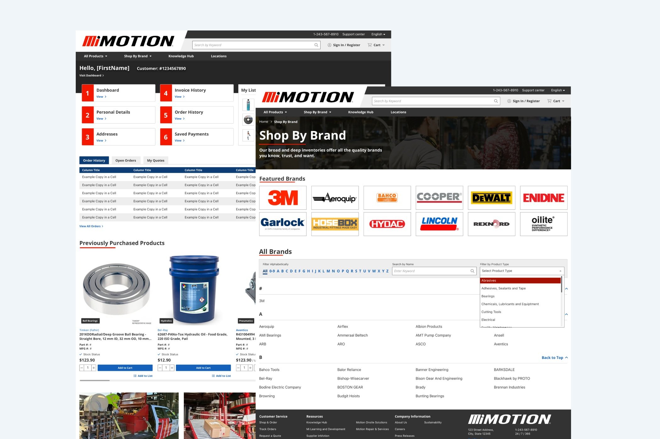Viewport: 660px width, 439px height.
Task: Choose Abrasives in product type list
Action: pyautogui.click(x=520, y=280)
